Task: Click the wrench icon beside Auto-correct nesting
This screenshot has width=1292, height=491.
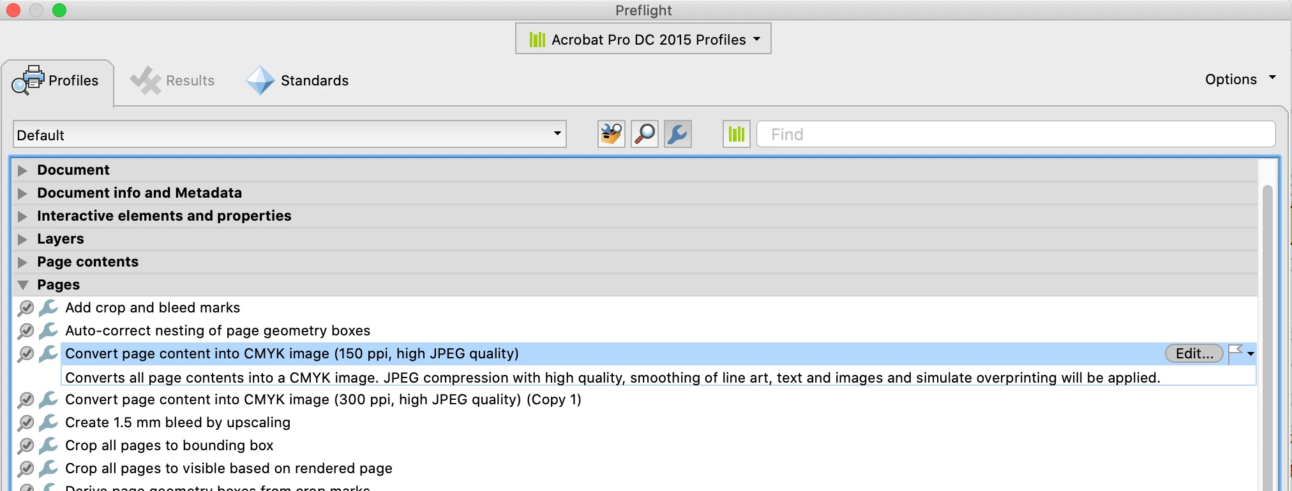Action: (49, 331)
